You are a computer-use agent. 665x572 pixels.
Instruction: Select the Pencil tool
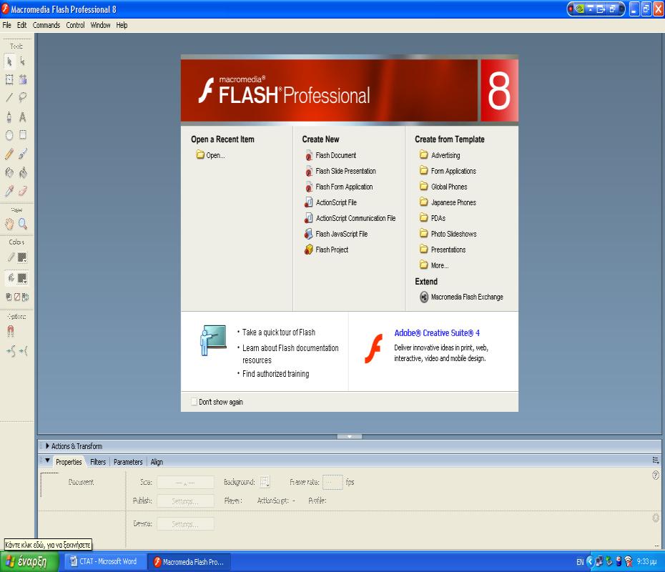tap(9, 154)
